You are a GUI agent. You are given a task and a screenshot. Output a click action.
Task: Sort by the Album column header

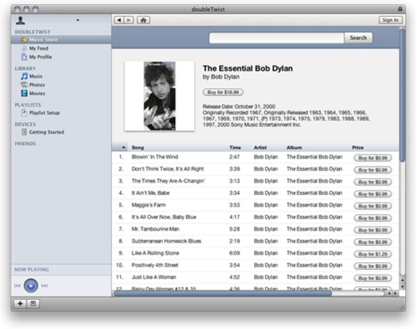(x=294, y=147)
